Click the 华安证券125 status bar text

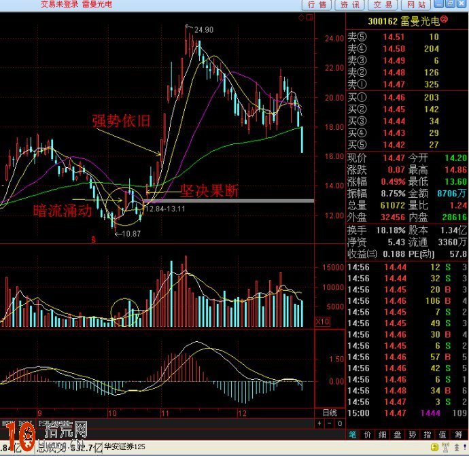tap(124, 446)
